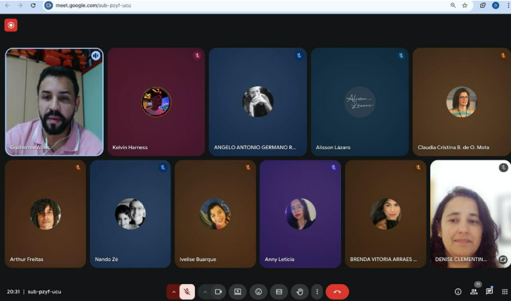Open the emoji reactions panel
Screen dimensions: 511x301
[x=258, y=292]
